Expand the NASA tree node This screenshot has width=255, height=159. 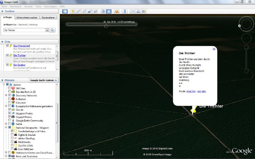coord(6,124)
